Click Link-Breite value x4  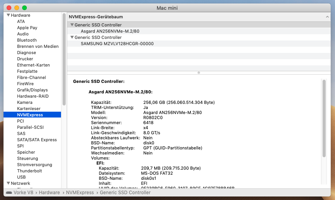pyautogui.click(x=146, y=128)
